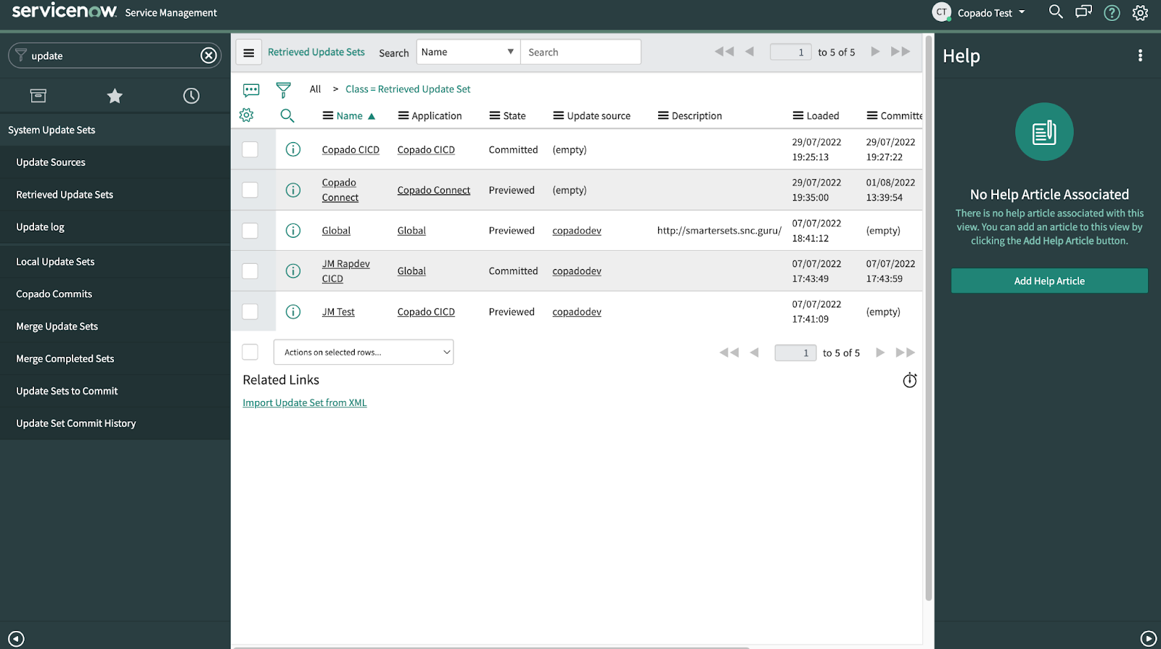Open the Connect chat sidebar icon

click(1083, 12)
